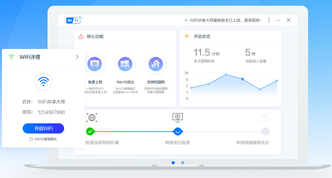This screenshot has width=332, height=178.
Task: Click the orange pulse status icon
Action: point(187,36)
